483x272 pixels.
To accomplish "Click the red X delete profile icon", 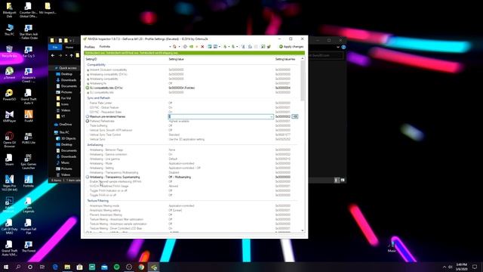I will [x=202, y=47].
